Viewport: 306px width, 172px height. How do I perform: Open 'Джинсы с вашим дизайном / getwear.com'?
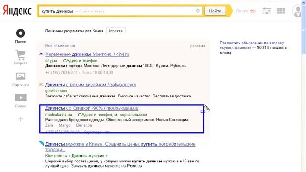[91, 85]
